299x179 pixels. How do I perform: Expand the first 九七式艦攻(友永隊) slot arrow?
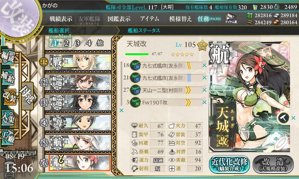coord(204,62)
